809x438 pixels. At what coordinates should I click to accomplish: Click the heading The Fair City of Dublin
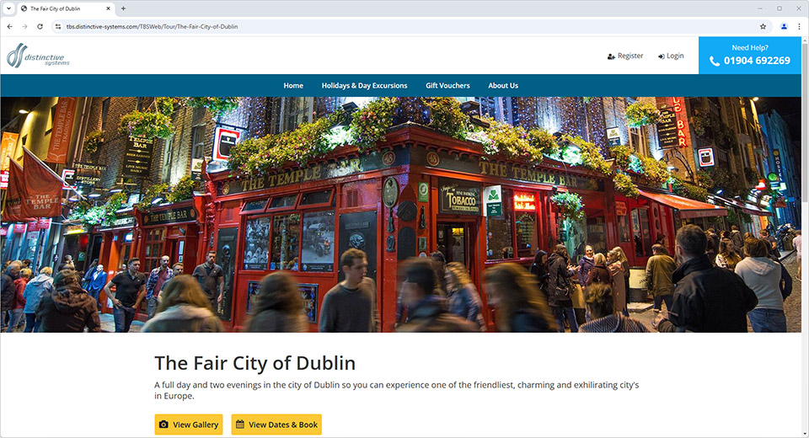254,363
